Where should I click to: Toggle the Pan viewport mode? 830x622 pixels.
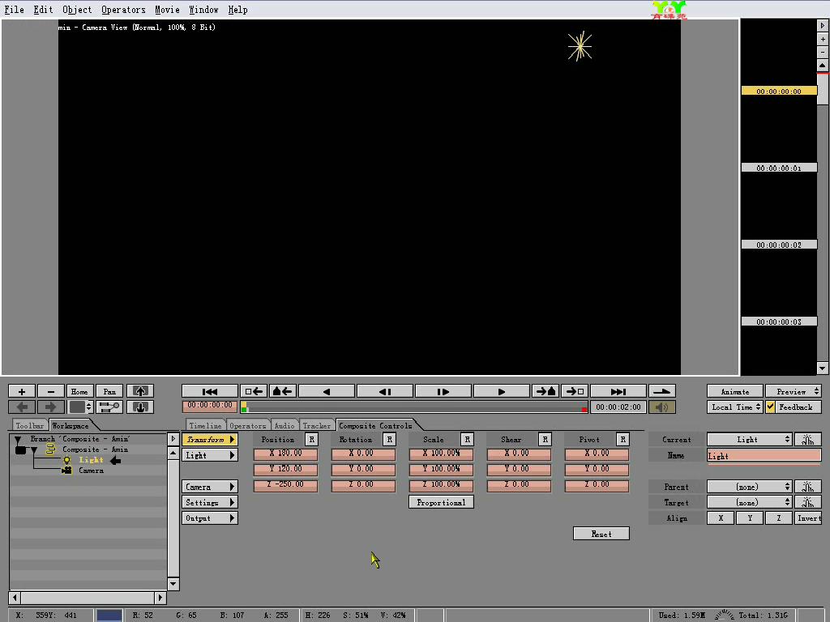[x=109, y=391]
